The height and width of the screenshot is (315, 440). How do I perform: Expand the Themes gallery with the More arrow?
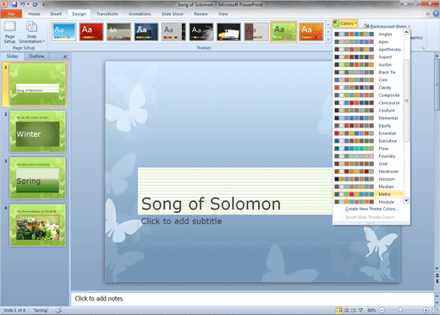point(328,40)
